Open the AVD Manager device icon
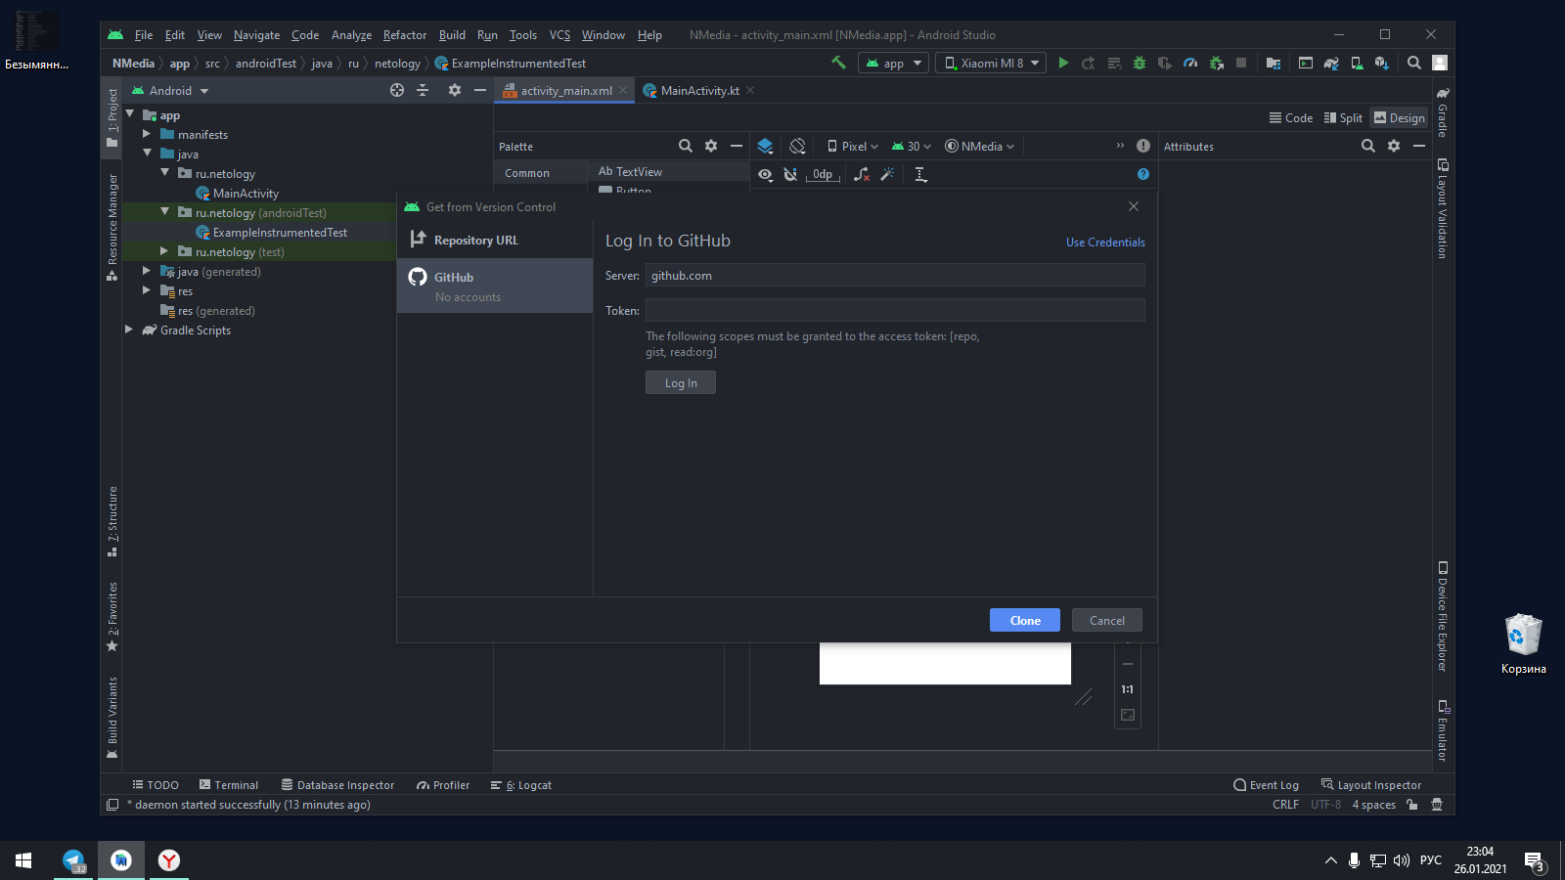Screen dimensions: 1565x880 click(1357, 63)
